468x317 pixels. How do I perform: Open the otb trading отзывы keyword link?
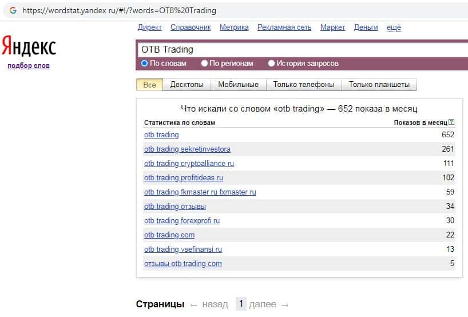coord(175,207)
